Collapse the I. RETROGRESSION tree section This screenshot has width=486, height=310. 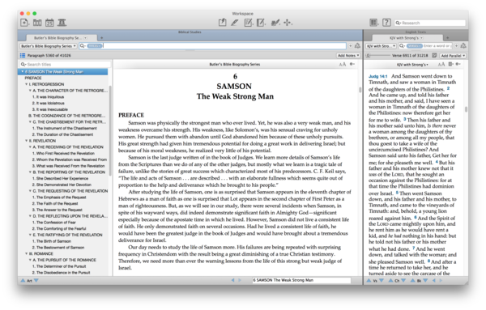27,84
